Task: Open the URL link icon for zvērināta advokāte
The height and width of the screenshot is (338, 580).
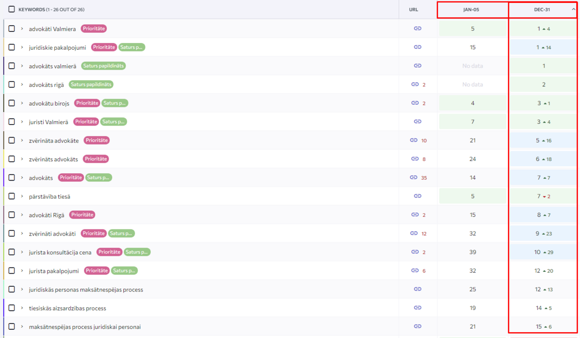Action: 414,141
